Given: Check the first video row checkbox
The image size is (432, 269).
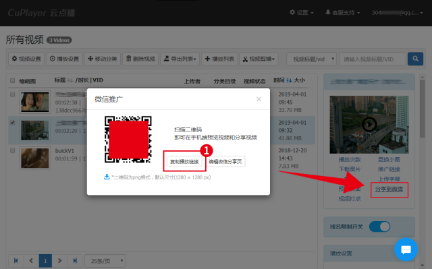Looking at the screenshot, I should pos(12,94).
